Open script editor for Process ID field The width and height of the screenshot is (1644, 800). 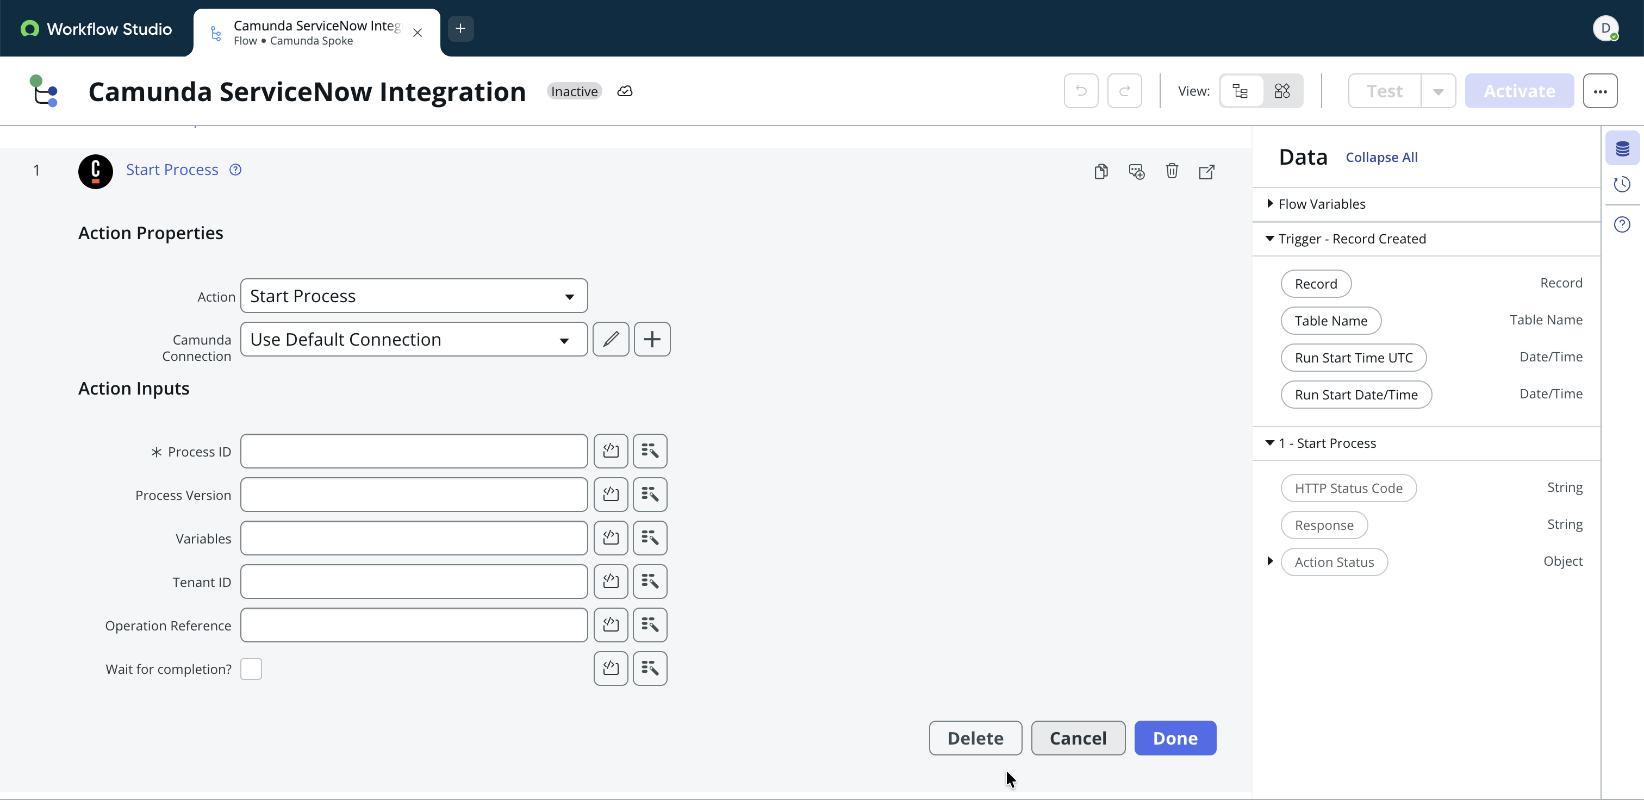pyautogui.click(x=611, y=451)
